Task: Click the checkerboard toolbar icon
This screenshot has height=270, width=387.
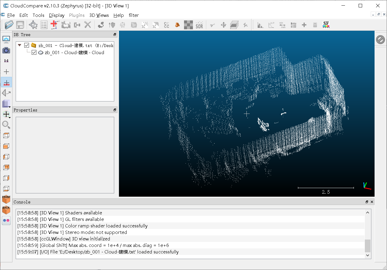Action: click(188, 25)
